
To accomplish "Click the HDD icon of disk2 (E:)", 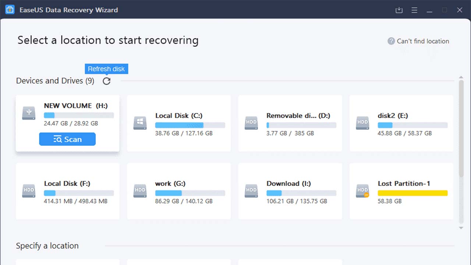I will click(x=362, y=123).
